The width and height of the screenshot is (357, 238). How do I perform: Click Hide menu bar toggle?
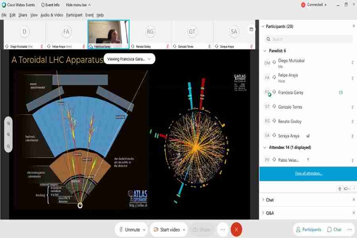78,5
